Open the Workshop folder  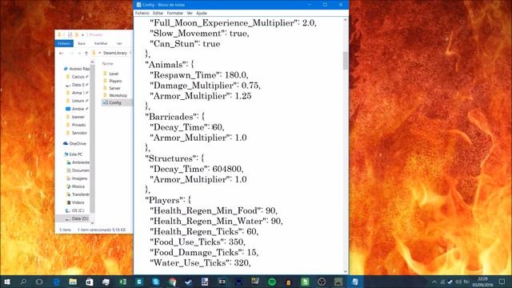(x=118, y=95)
